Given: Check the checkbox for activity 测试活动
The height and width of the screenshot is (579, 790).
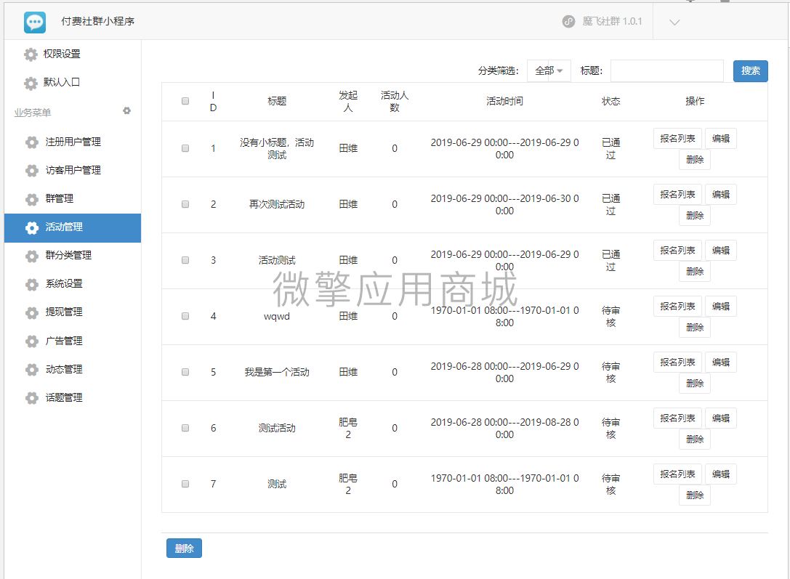Looking at the screenshot, I should (x=185, y=428).
